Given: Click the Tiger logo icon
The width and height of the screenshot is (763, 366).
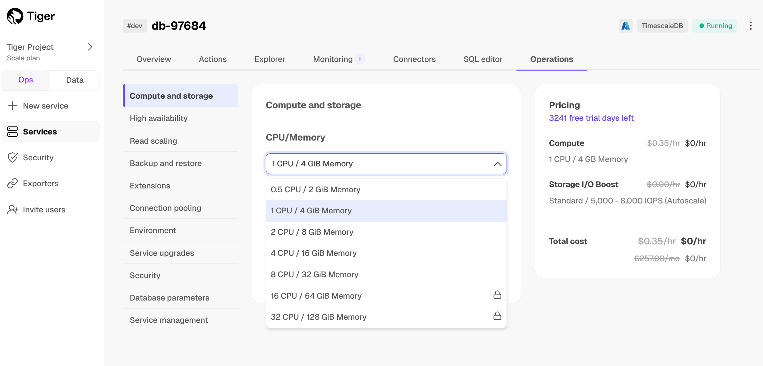Looking at the screenshot, I should coord(15,16).
